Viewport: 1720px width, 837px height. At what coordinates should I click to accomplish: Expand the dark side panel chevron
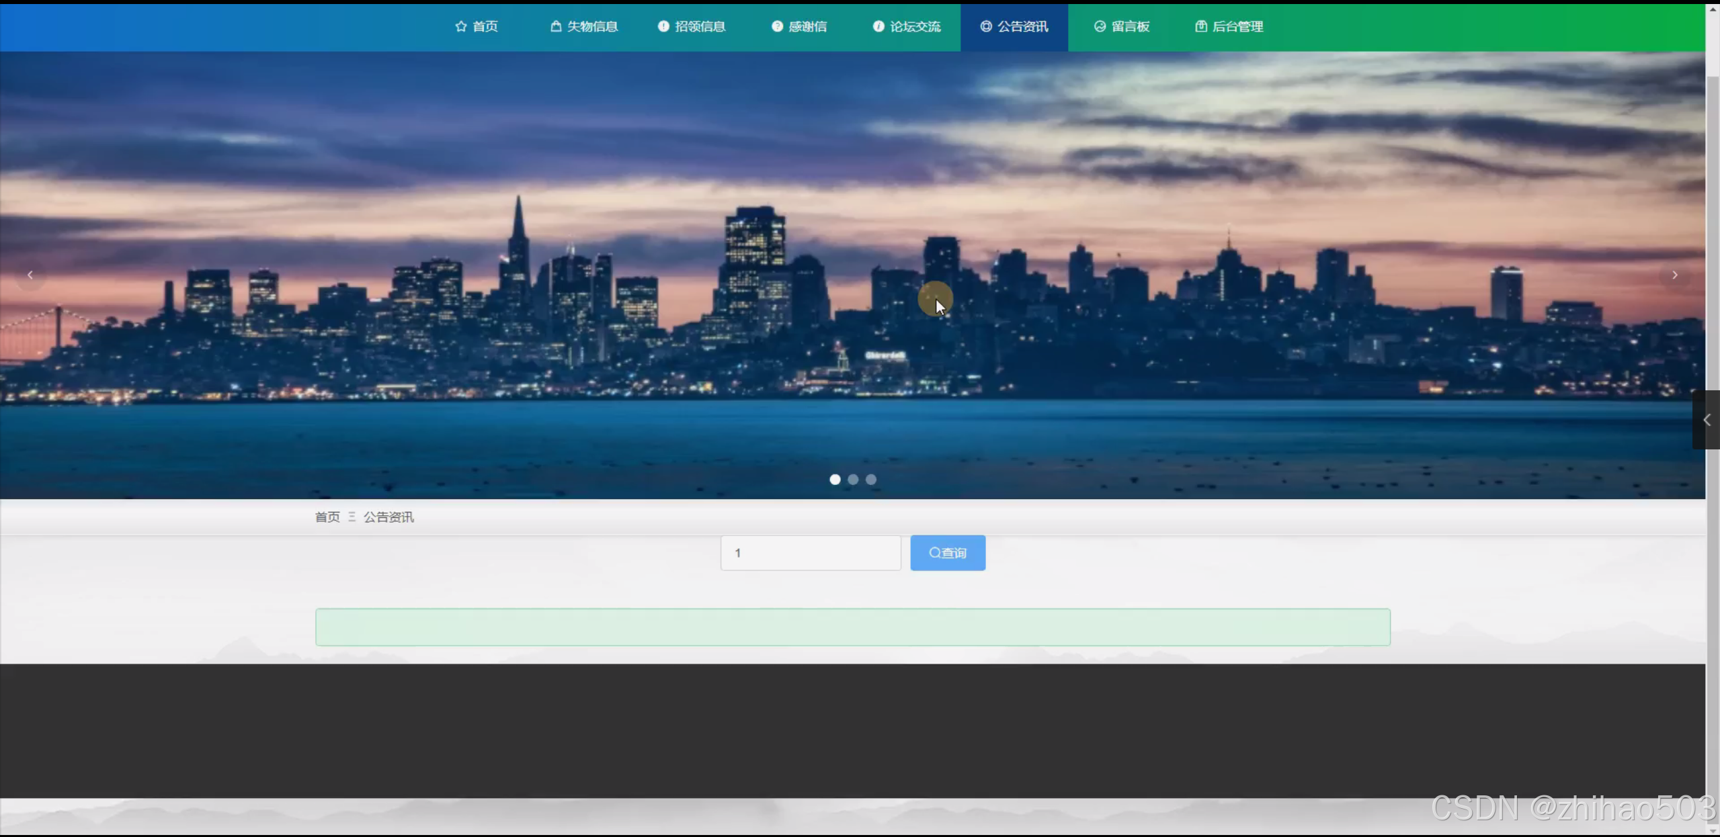point(1706,420)
